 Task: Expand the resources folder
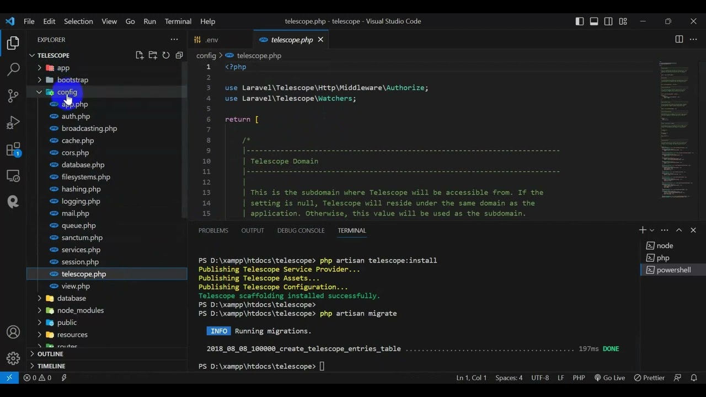pyautogui.click(x=39, y=335)
